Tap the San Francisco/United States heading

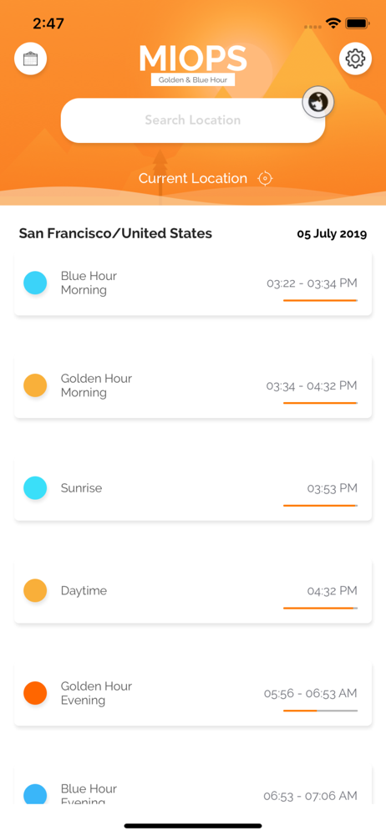click(x=115, y=233)
